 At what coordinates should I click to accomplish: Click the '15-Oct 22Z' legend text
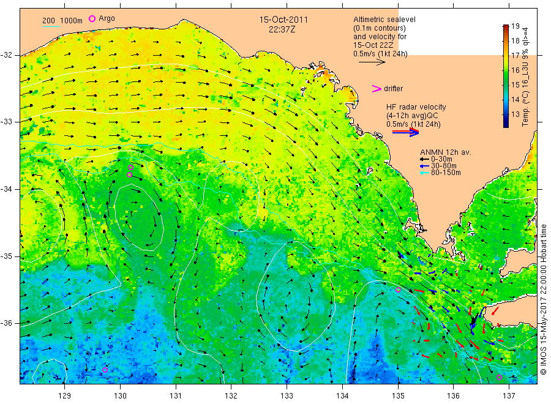point(373,45)
